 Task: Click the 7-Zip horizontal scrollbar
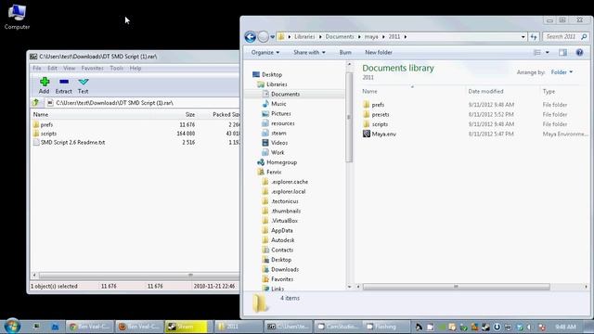click(139, 276)
